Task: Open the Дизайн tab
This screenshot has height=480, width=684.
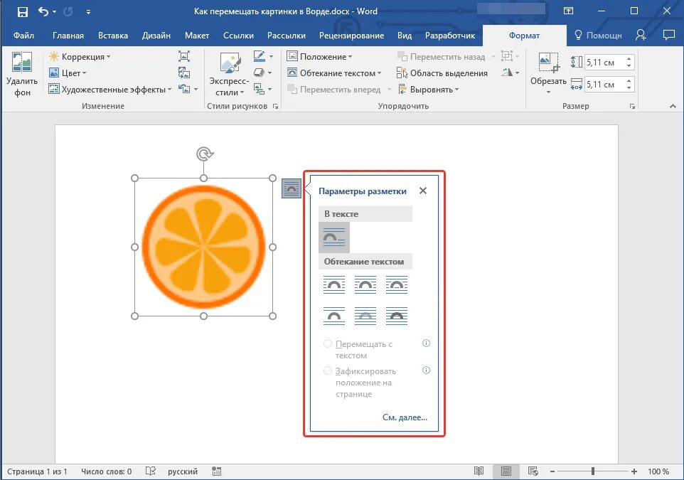Action: coord(156,36)
